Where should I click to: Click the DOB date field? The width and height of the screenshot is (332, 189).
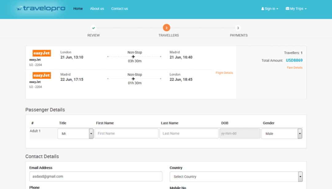[239, 133]
